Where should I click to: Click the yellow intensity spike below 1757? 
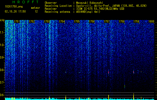click(x=109, y=97)
